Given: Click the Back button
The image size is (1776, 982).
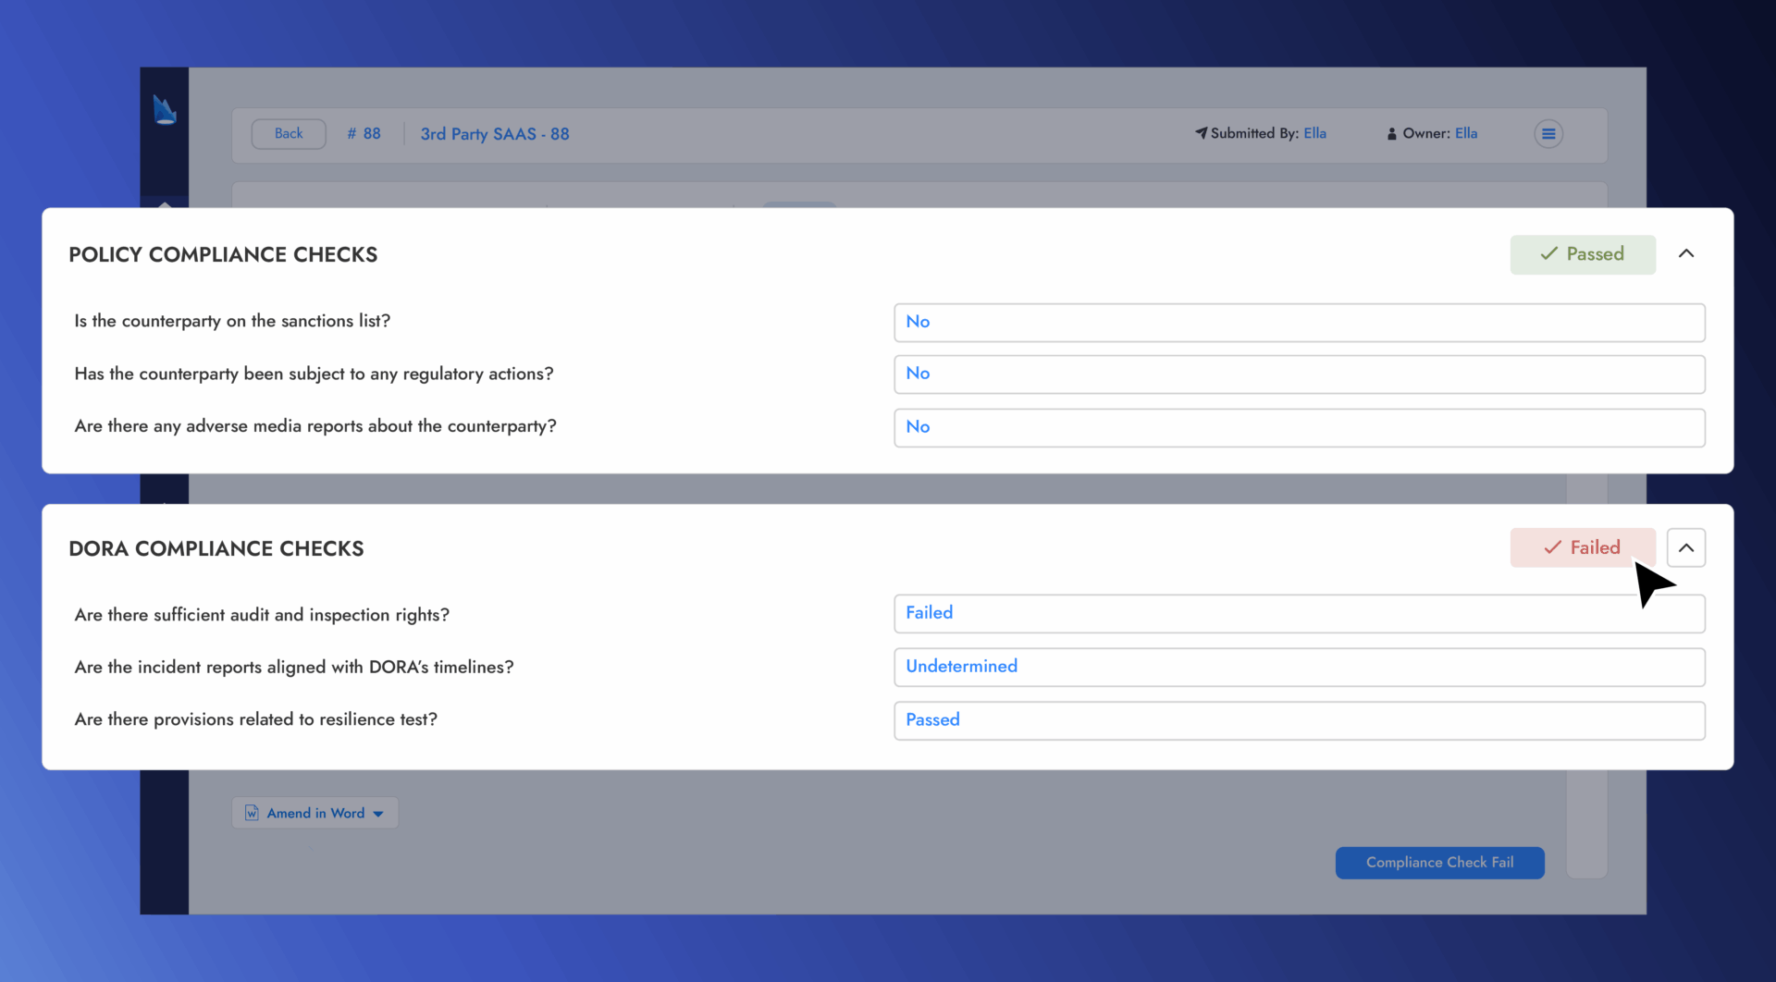Looking at the screenshot, I should pos(288,133).
